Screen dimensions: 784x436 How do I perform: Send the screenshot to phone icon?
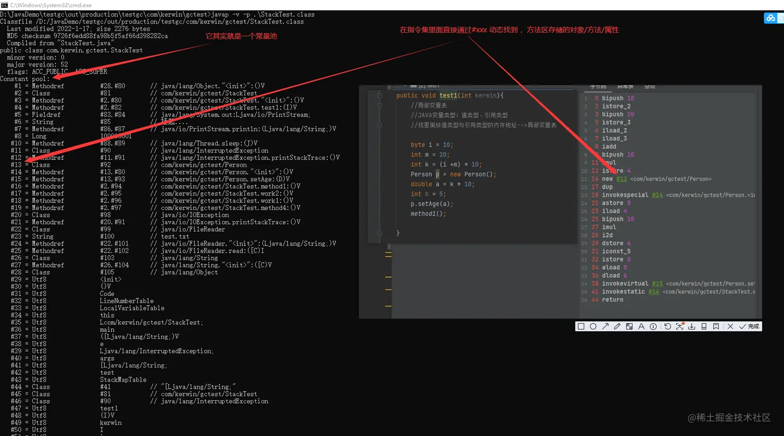tap(704, 326)
